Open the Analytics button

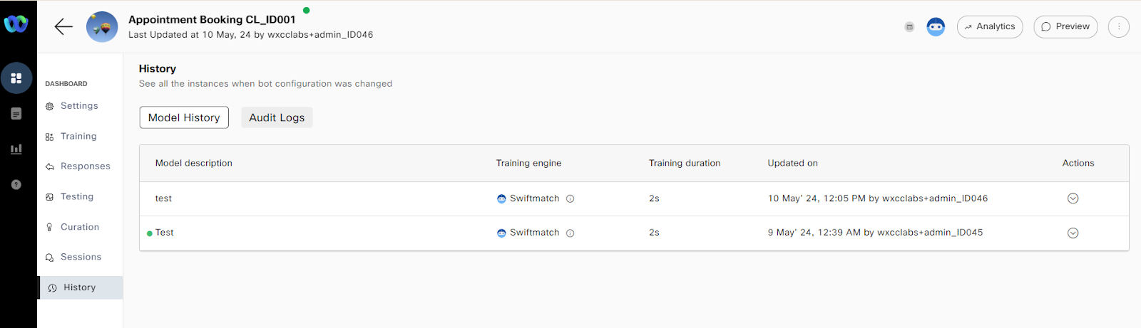pyautogui.click(x=990, y=27)
